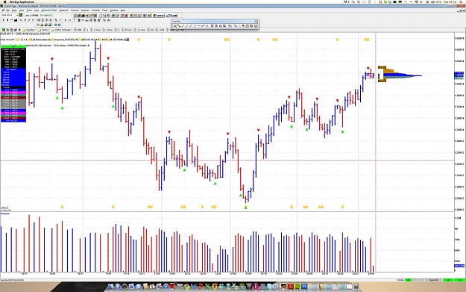Open the Page menu
466x292 pixels.
(x=14, y=10)
